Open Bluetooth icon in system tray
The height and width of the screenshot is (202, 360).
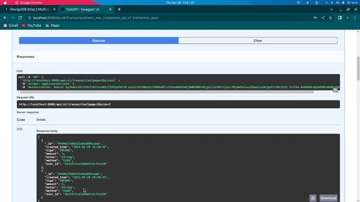click(332, 3)
